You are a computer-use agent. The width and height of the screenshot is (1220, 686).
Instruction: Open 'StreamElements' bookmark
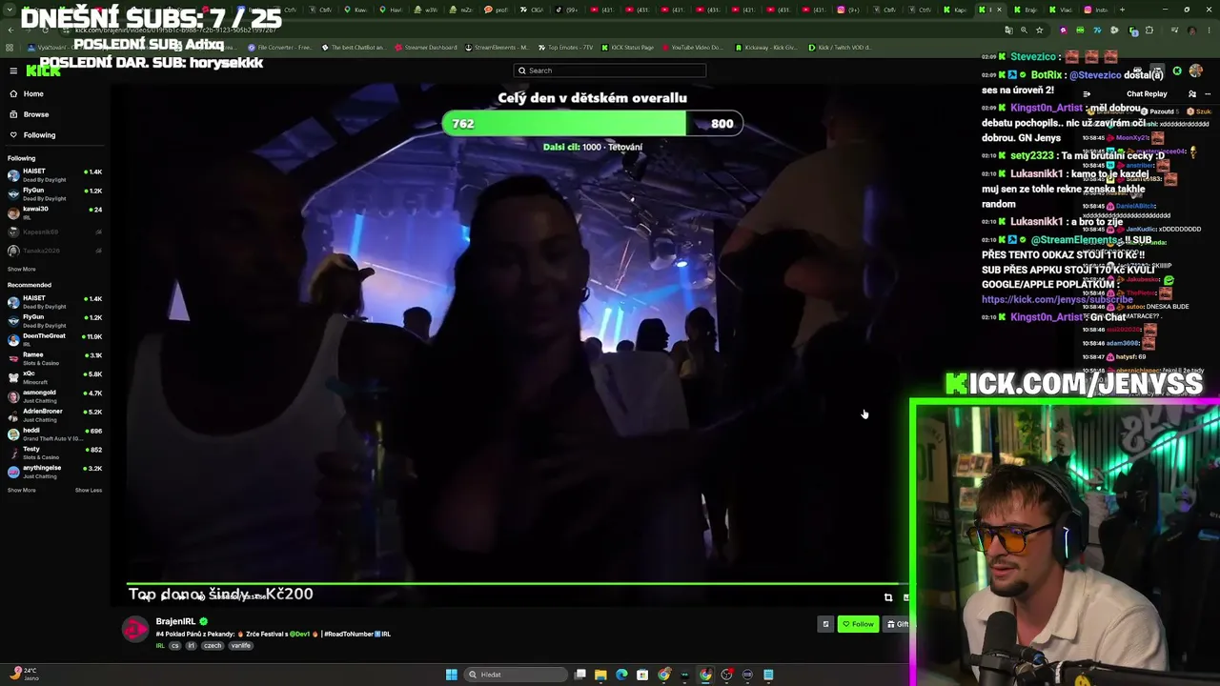[498, 47]
